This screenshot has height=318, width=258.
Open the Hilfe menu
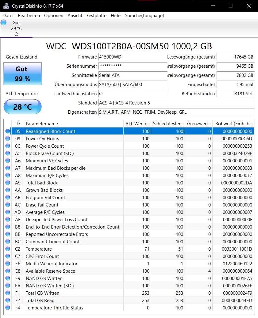pyautogui.click(x=116, y=16)
